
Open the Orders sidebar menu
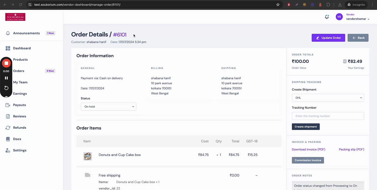click(x=19, y=71)
